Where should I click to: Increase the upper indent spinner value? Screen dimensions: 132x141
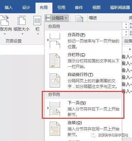click(126, 24)
